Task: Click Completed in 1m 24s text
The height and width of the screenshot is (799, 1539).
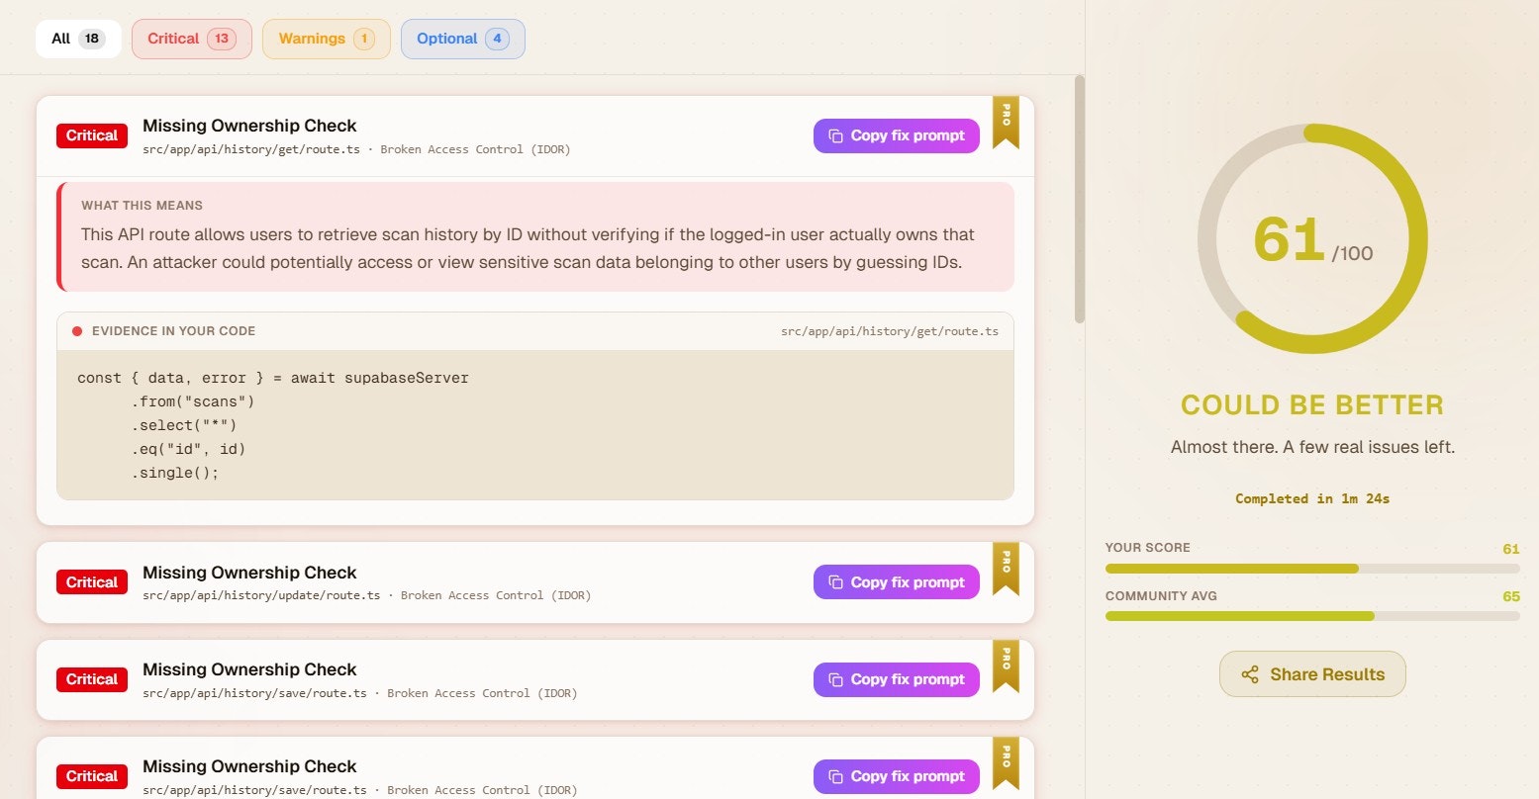Action: pos(1312,498)
